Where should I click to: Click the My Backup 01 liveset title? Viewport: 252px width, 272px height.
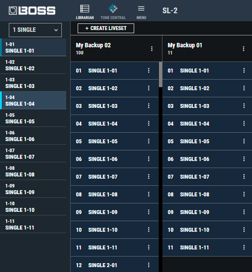[185, 46]
